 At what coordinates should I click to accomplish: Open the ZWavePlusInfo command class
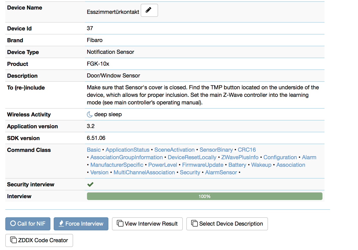coord(240,157)
